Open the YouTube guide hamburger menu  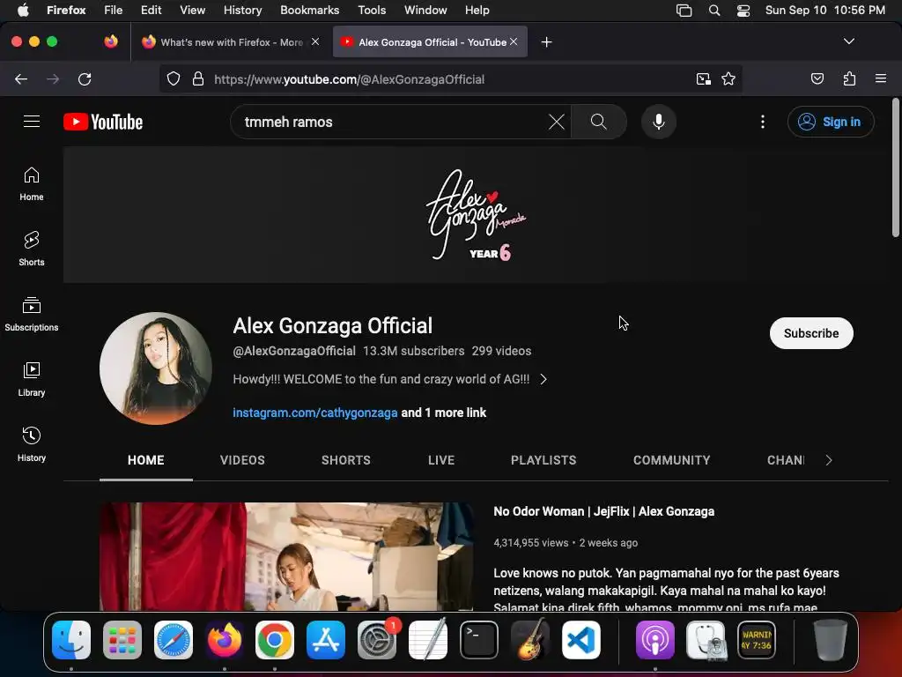click(x=32, y=122)
